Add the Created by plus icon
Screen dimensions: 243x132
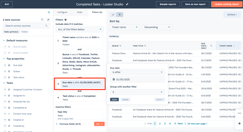pos(5,126)
